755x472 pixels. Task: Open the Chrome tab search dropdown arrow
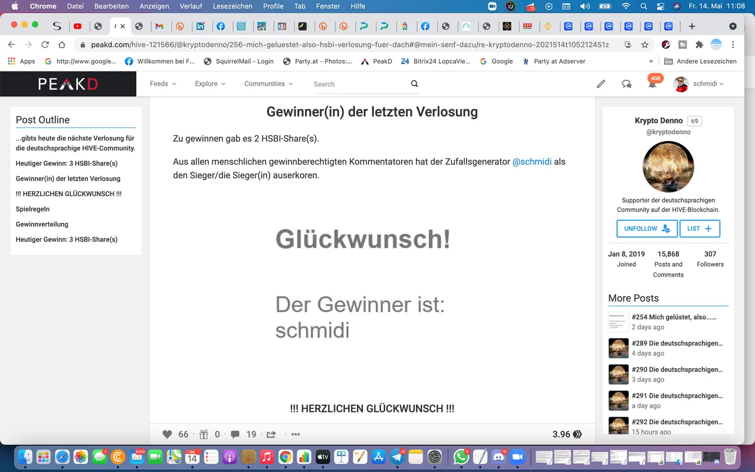coord(733,26)
